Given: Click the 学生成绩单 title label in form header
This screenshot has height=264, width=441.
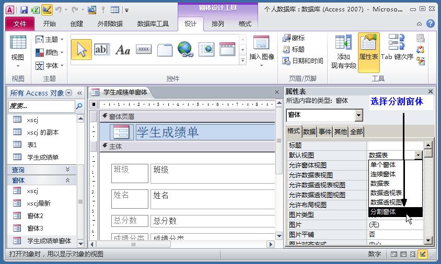Looking at the screenshot, I should click(x=205, y=133).
